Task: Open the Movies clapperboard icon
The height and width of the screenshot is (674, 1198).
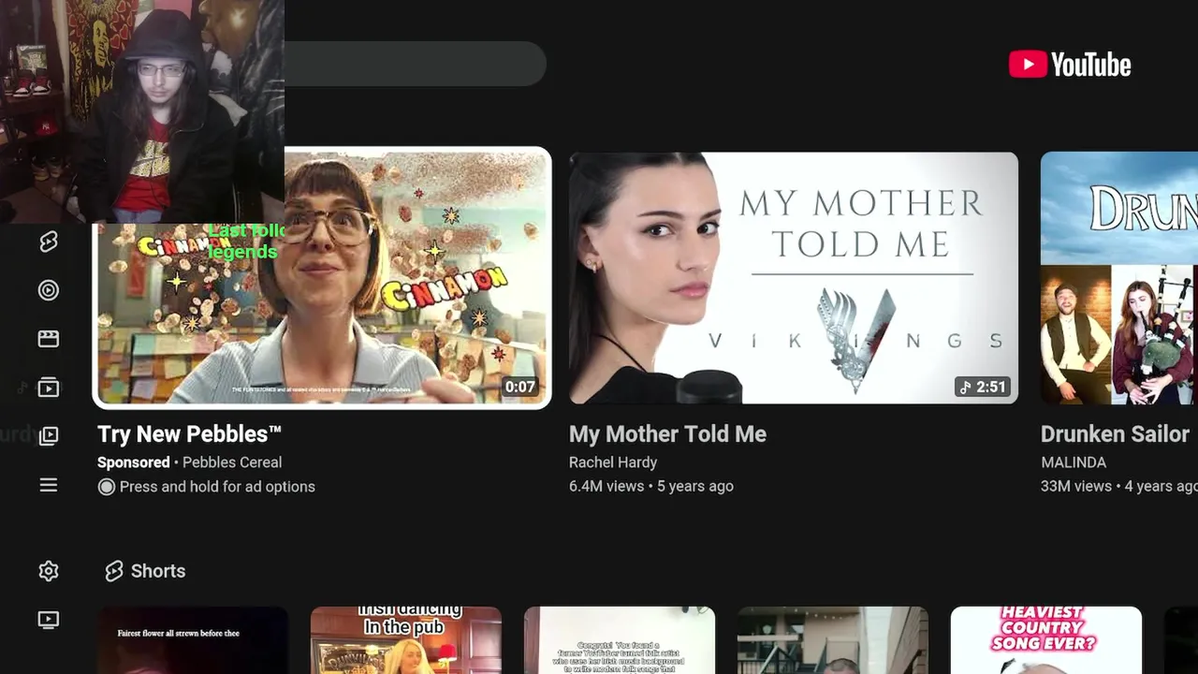Action: pyautogui.click(x=49, y=339)
